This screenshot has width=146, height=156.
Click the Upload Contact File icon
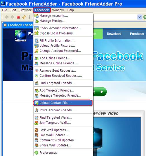pos(36,103)
